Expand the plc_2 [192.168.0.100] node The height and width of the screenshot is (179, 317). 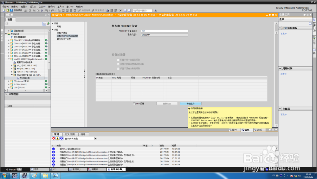pyautogui.click(x=12, y=65)
